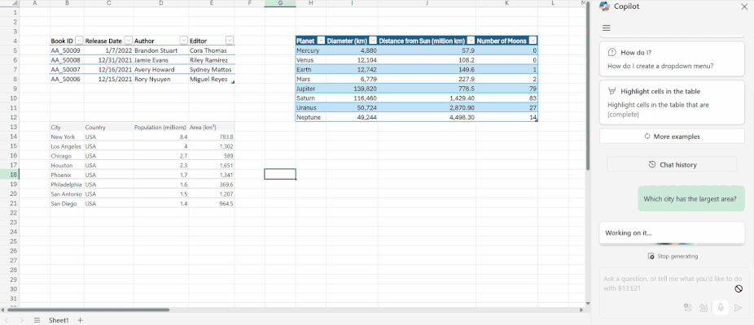754x325 pixels.
Task: Open the Author filter dropdown
Action: pos(183,41)
